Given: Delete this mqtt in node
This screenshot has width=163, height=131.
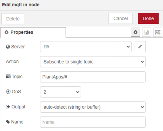Looking at the screenshot, I should coord(13,19).
